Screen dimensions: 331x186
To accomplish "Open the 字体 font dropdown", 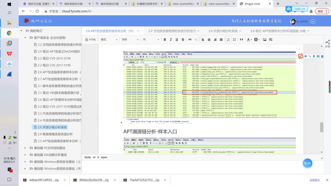I will (130, 40).
